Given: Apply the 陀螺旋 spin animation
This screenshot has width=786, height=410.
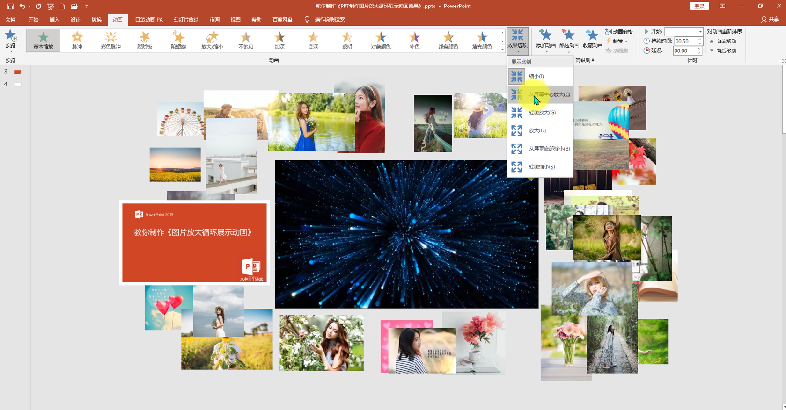Looking at the screenshot, I should [178, 40].
